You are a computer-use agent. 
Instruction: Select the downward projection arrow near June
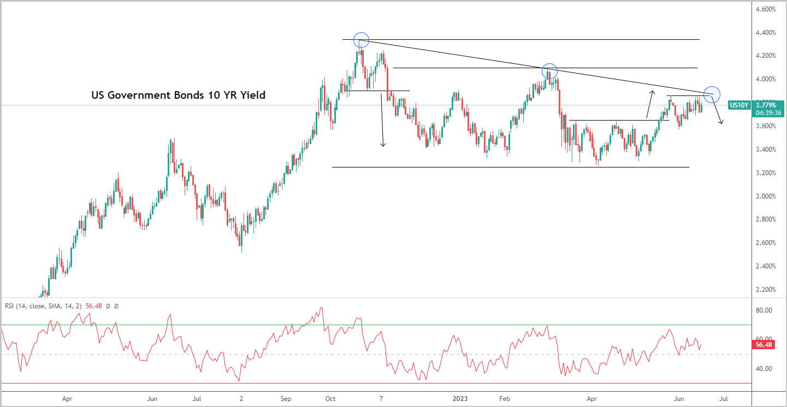pyautogui.click(x=717, y=111)
